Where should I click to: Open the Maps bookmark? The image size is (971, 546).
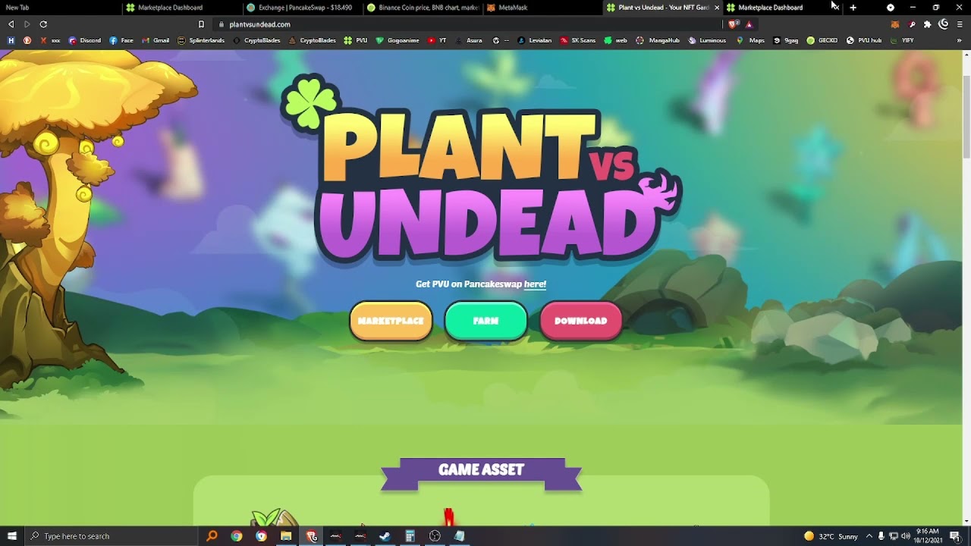750,40
